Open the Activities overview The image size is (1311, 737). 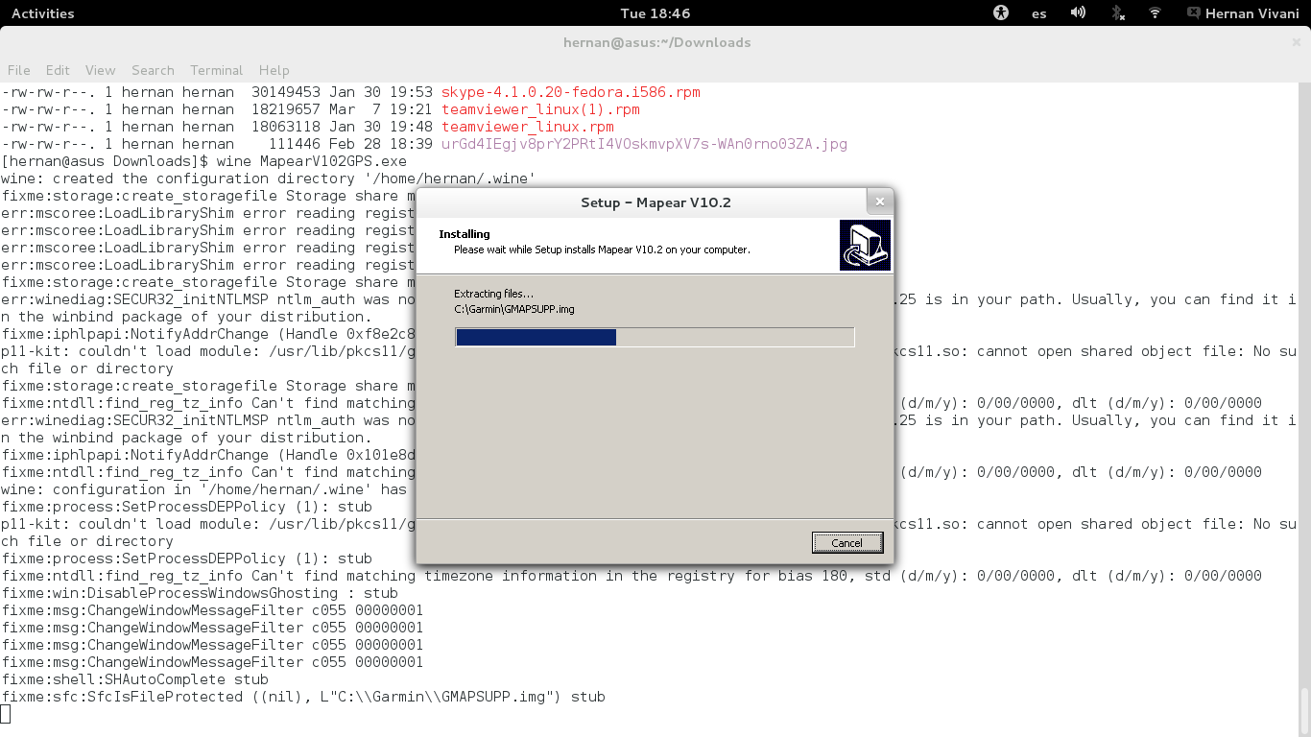tap(42, 13)
